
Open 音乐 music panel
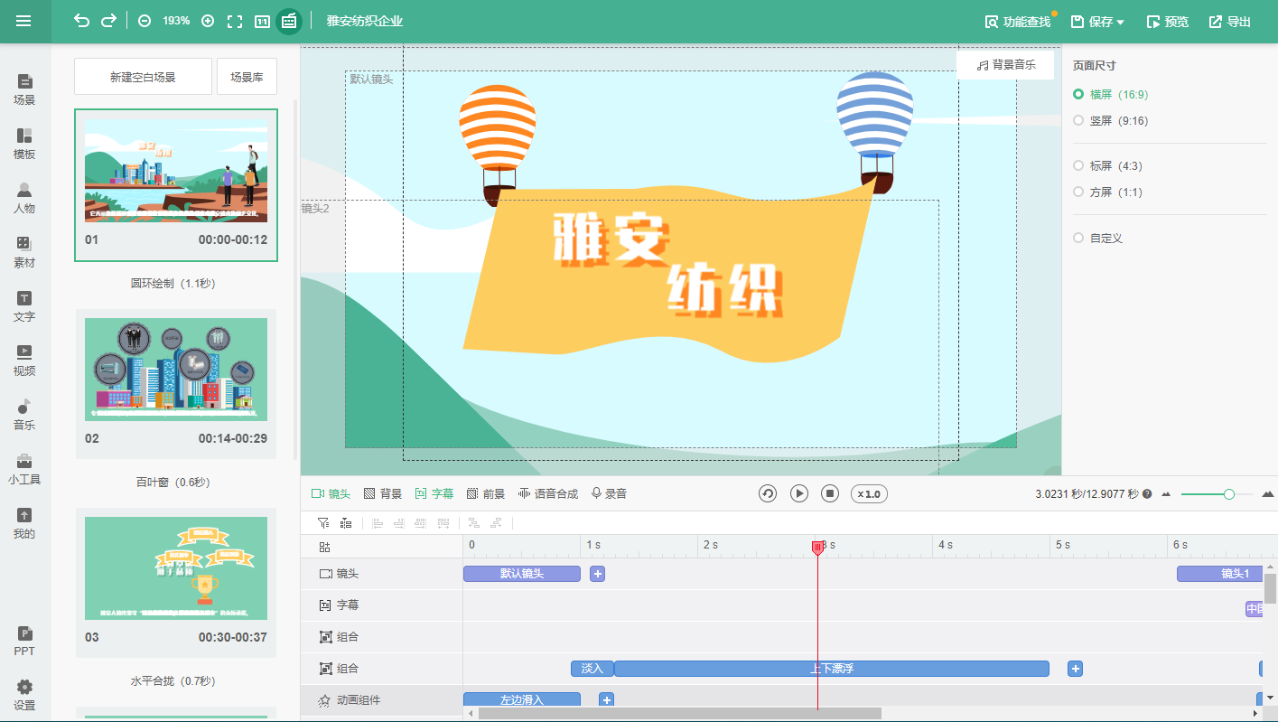pos(24,416)
